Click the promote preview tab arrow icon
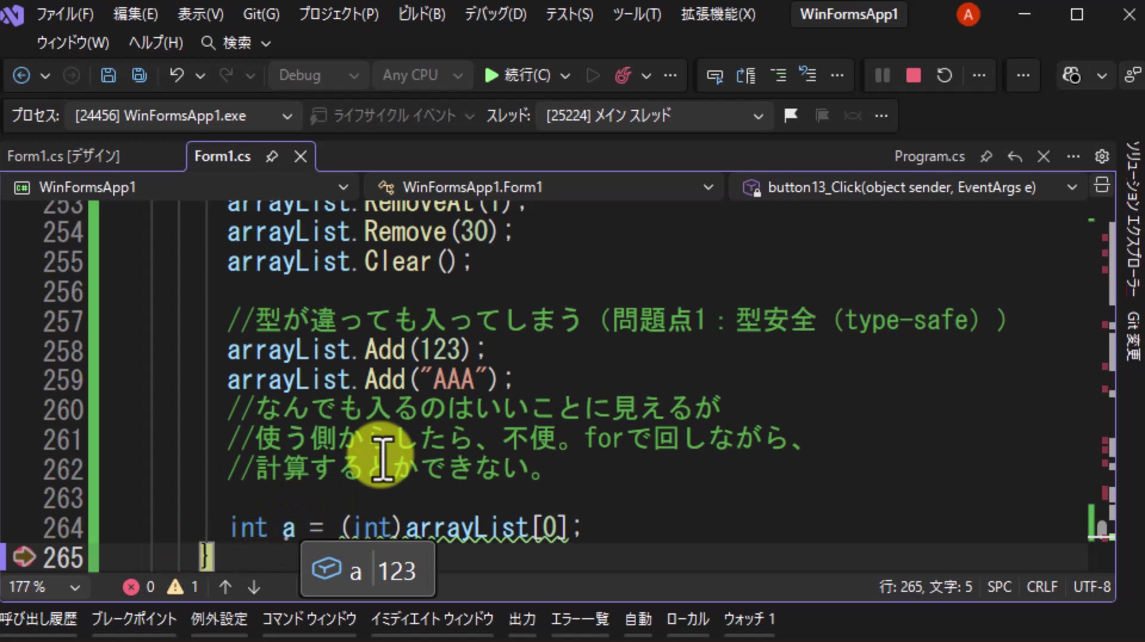 [1014, 156]
